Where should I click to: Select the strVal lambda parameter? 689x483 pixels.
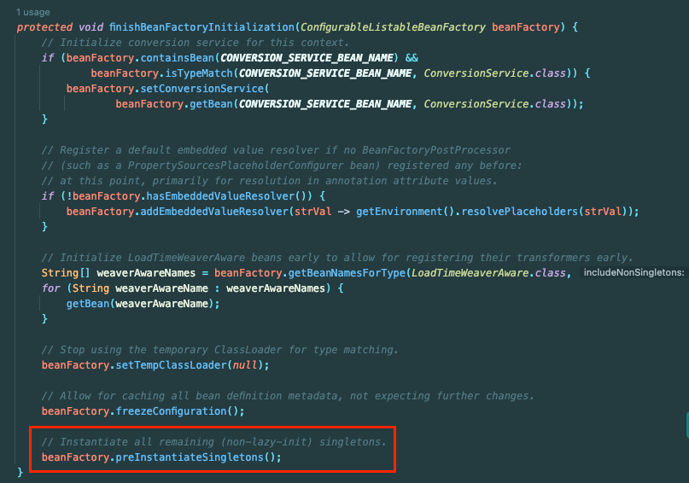312,212
